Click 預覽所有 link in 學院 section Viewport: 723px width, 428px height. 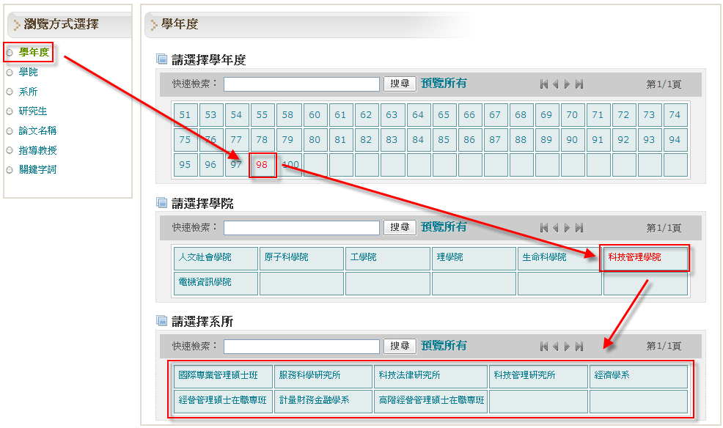coord(444,227)
